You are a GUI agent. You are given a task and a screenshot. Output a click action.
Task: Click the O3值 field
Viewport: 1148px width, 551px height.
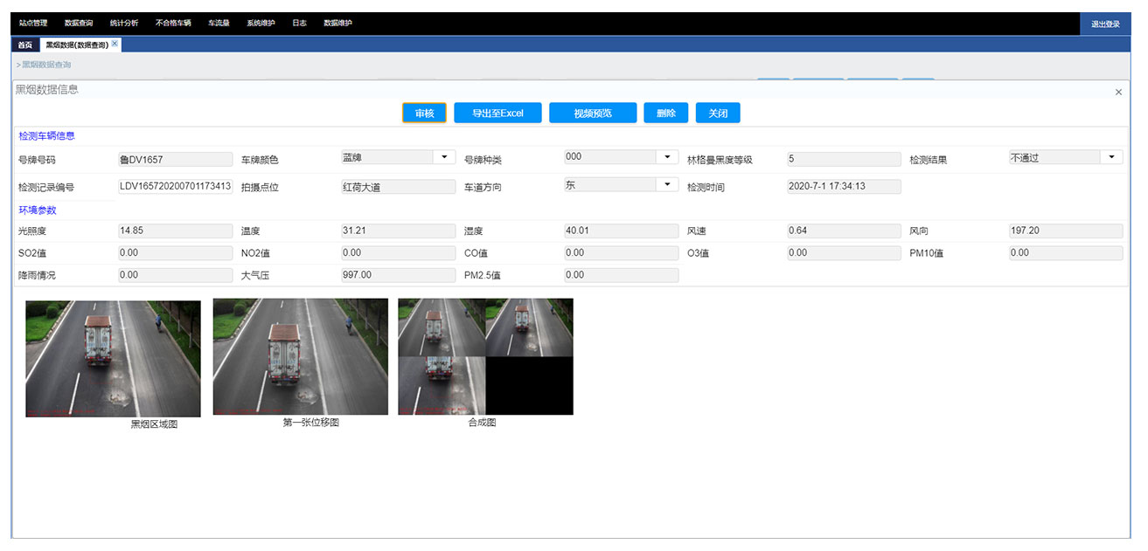[x=844, y=253]
